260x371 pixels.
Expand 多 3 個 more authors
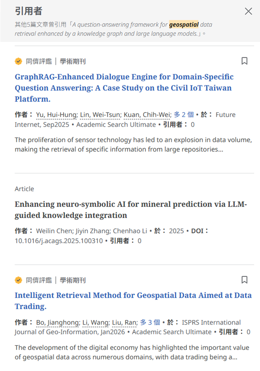(150, 322)
